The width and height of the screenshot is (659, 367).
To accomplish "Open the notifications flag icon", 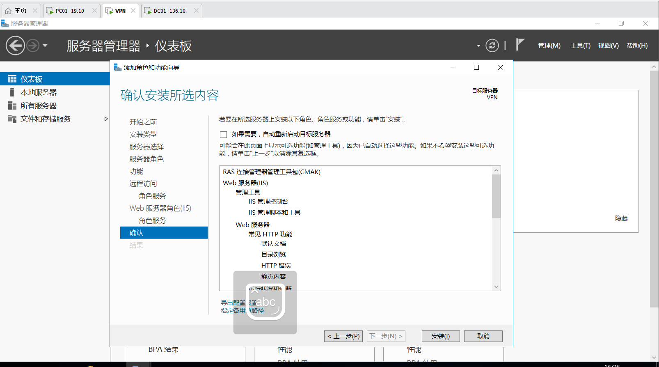I will tap(520, 44).
